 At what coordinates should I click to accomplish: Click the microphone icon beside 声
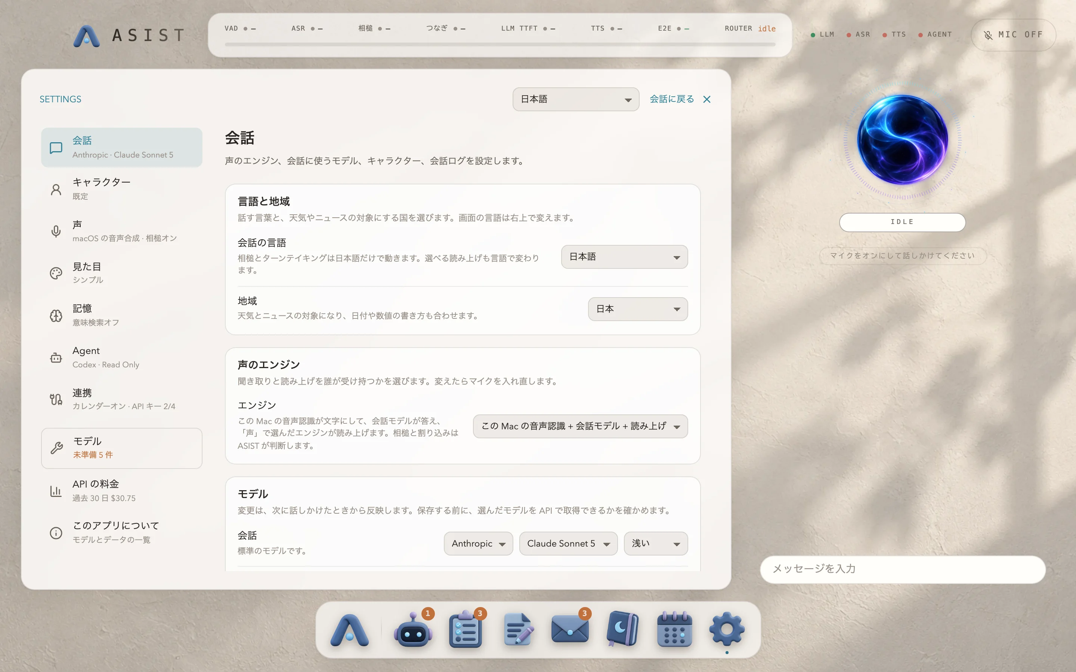[56, 231]
